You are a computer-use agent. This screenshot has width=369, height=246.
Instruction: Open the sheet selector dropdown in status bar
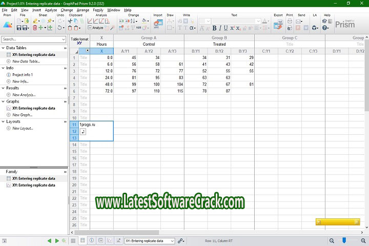(172, 240)
